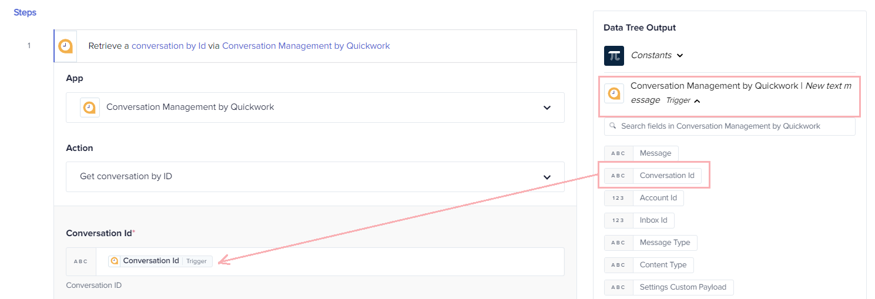Select the Inbox Id field pill
The height and width of the screenshot is (299, 875).
pos(639,220)
